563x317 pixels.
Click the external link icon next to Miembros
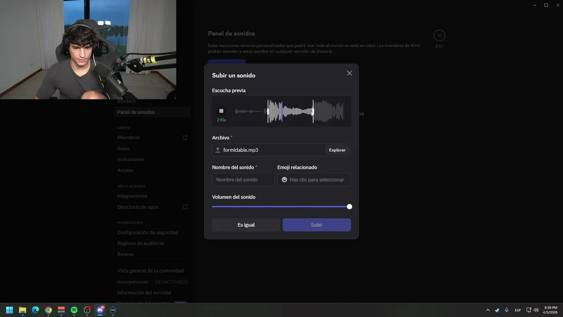tap(185, 137)
